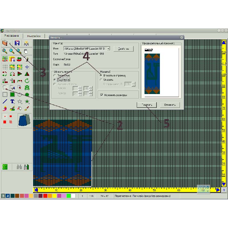Click the print preview thumbnail image
Viewport: 228px width, 228px height.
152,74
